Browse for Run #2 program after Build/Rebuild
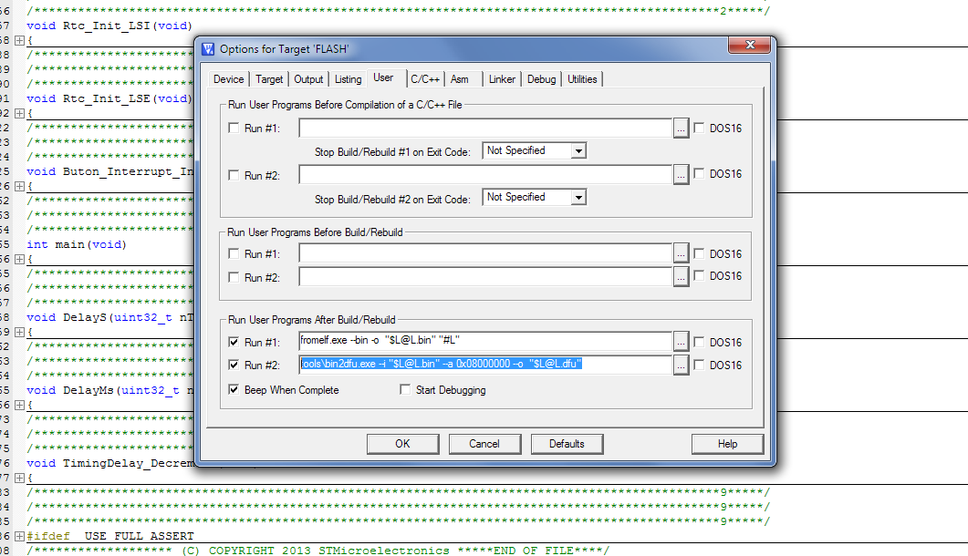The height and width of the screenshot is (556, 968). pos(681,366)
